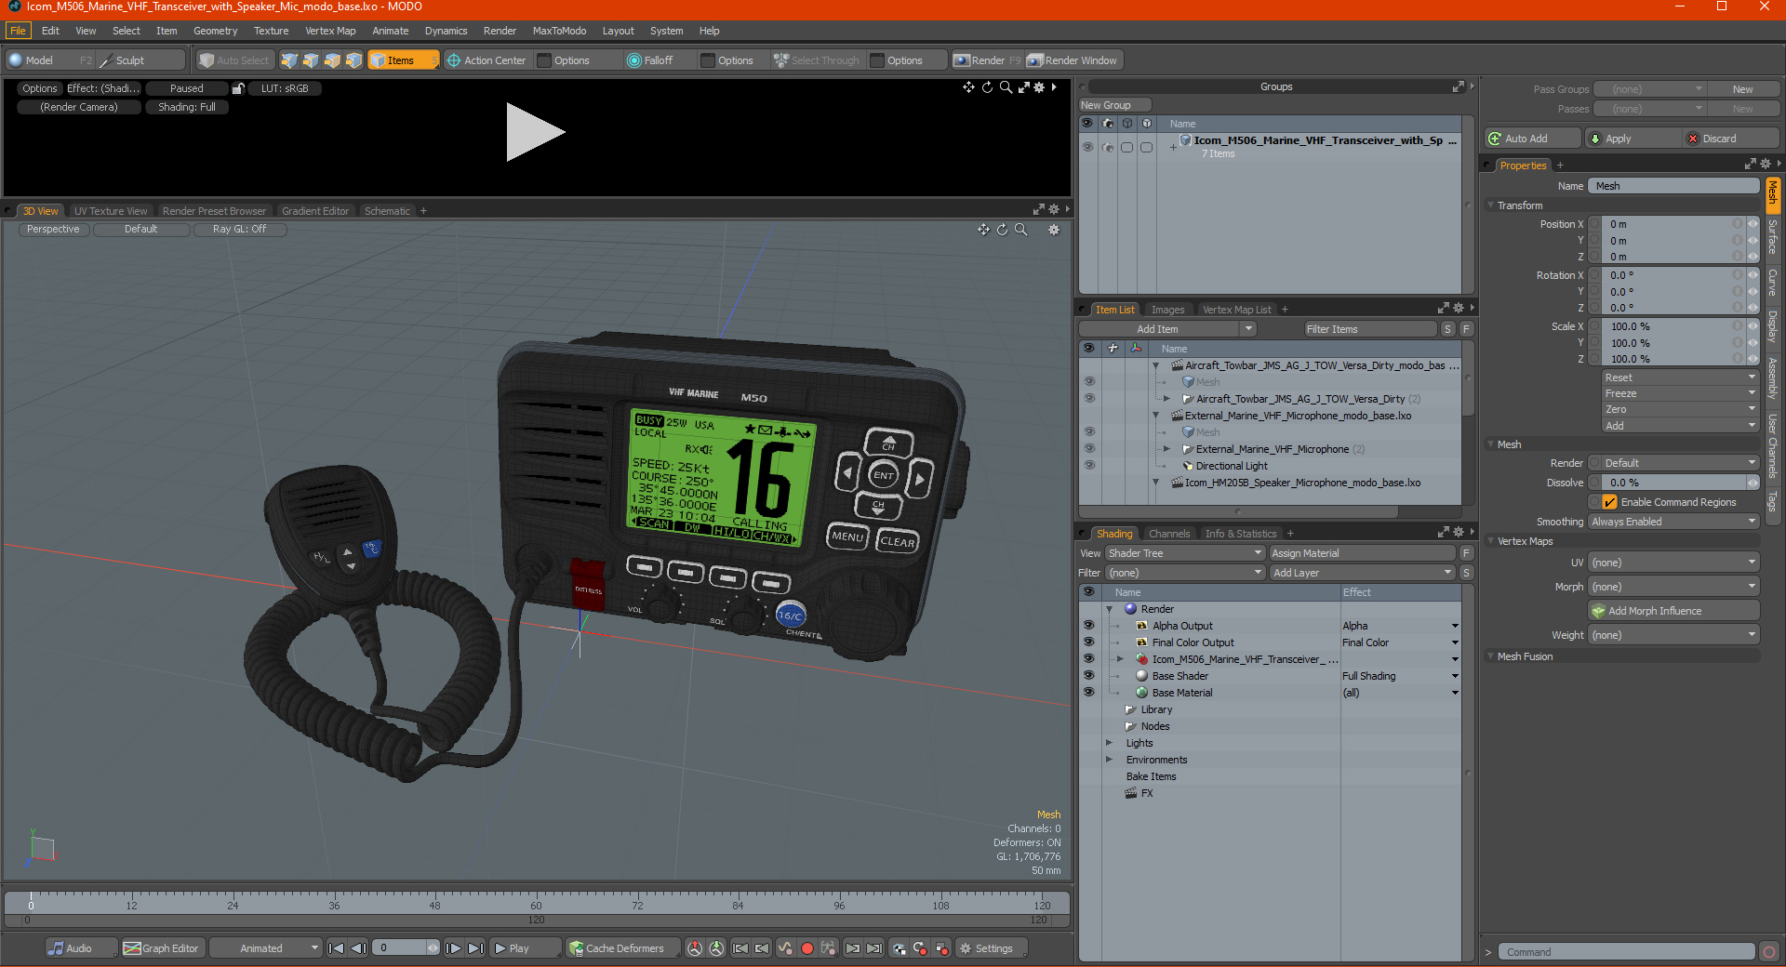
Task: Select Vertices mode cube icon
Action: 289,60
